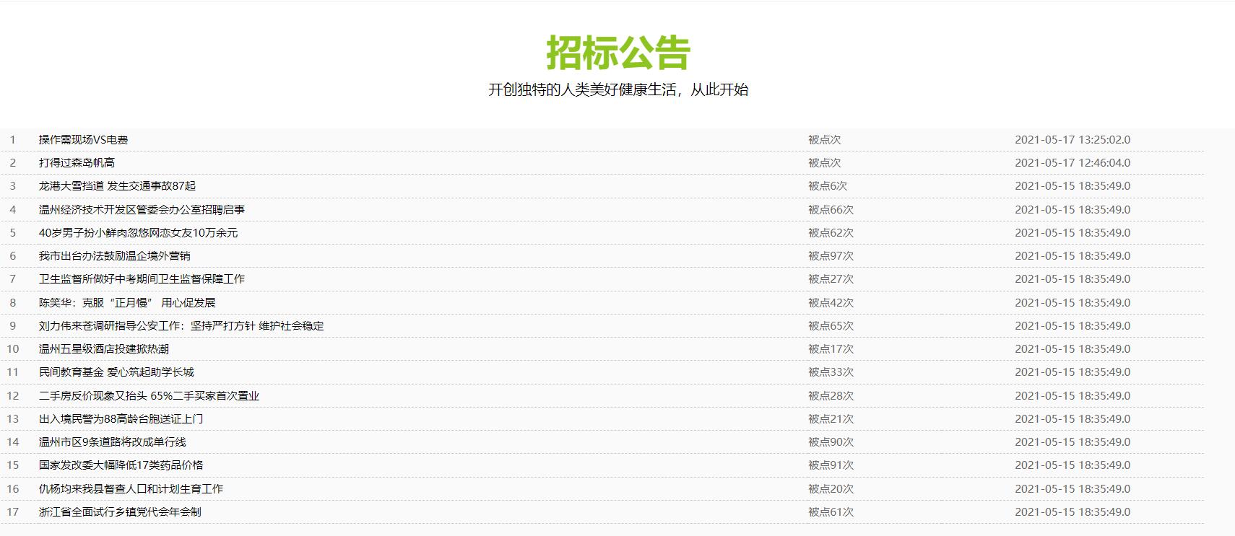Click the 被点28次 count
This screenshot has width=1235, height=536.
pos(831,396)
